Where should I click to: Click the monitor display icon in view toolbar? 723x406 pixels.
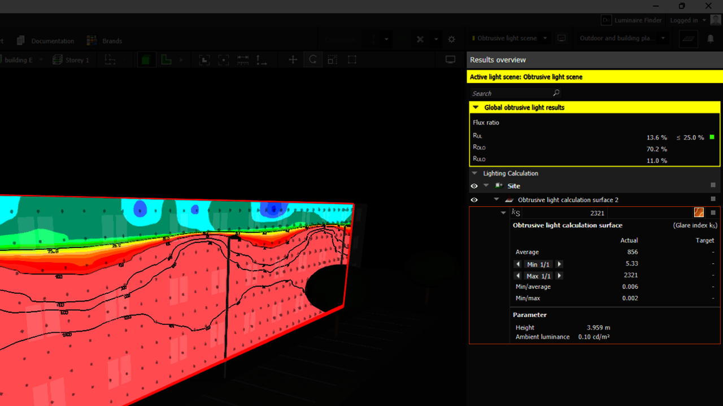[x=450, y=60]
